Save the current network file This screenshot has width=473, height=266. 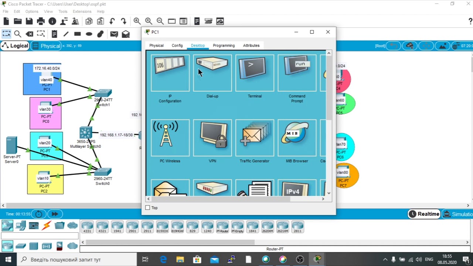[x=29, y=21]
